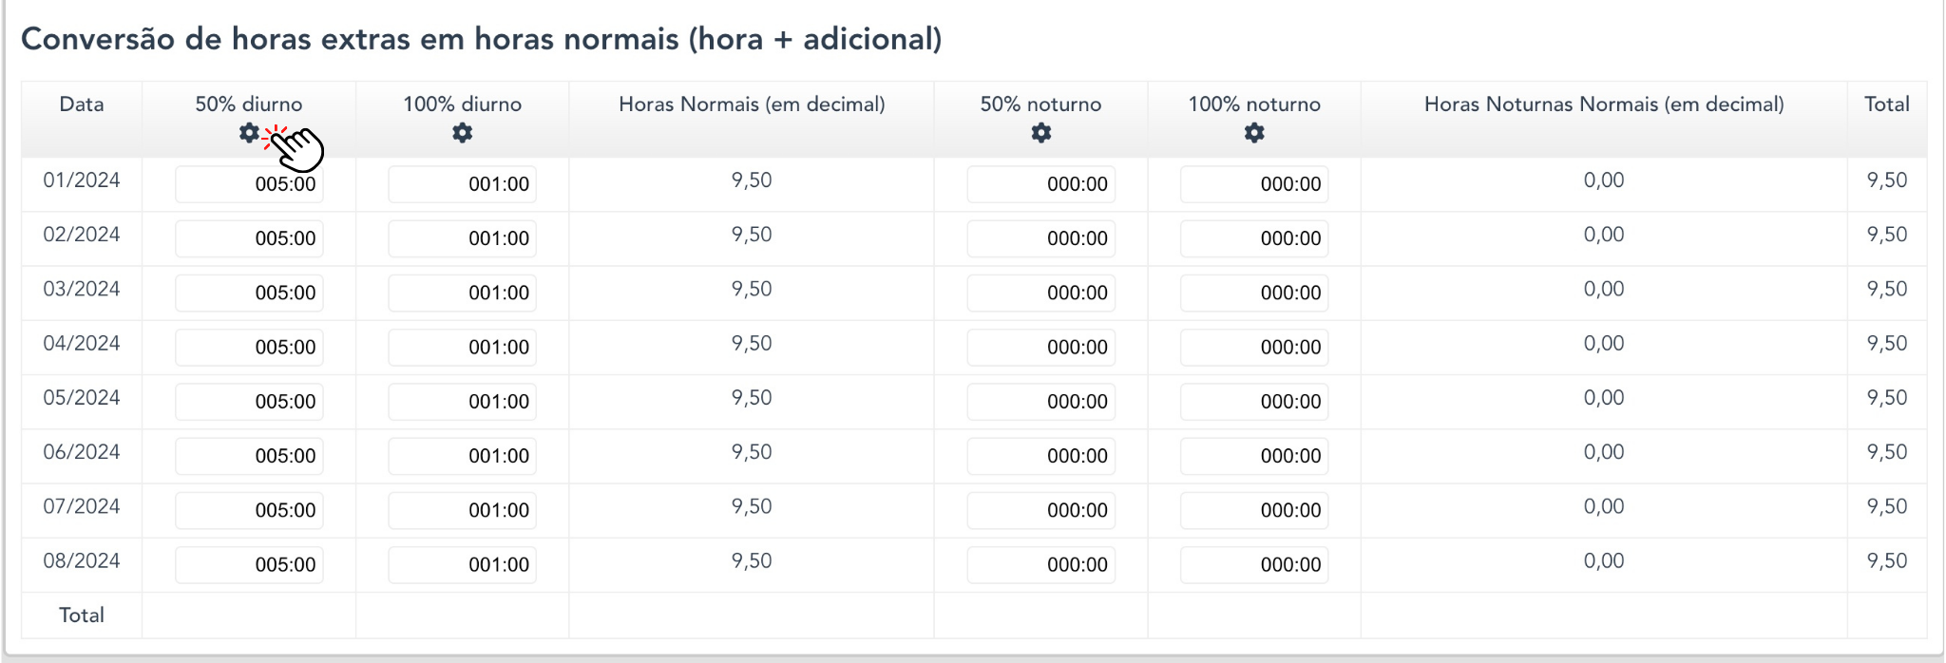Viewport: 1946px width, 663px height.
Task: Click the Total column header
Action: pos(1886,104)
